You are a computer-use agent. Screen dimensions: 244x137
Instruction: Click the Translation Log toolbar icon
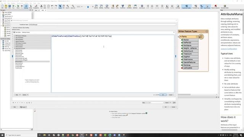click(196, 6)
